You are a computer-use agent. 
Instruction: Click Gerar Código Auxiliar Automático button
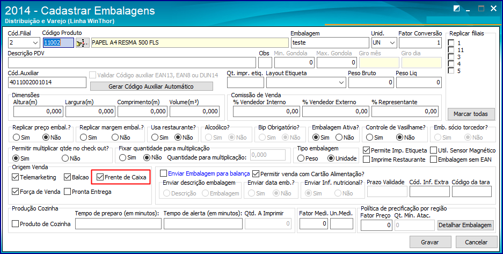point(151,86)
